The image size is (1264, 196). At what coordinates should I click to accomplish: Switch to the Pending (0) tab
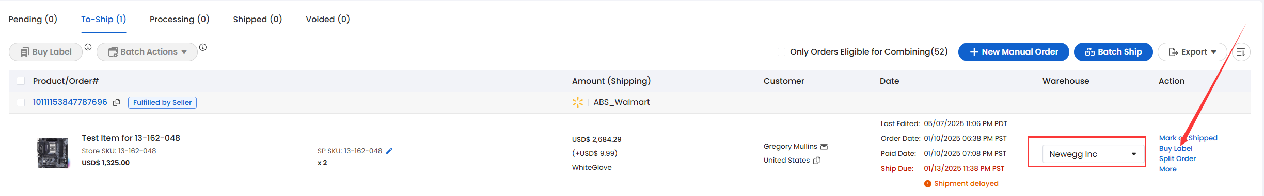33,19
